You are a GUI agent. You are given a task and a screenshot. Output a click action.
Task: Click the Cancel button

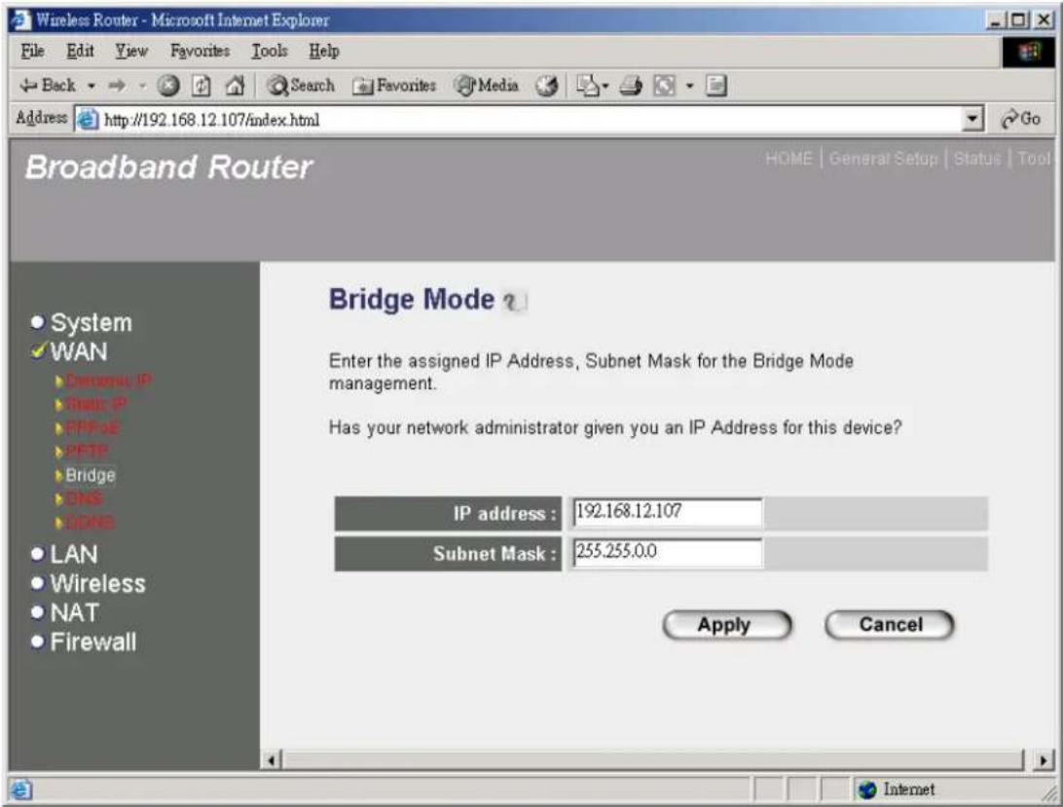(x=890, y=625)
